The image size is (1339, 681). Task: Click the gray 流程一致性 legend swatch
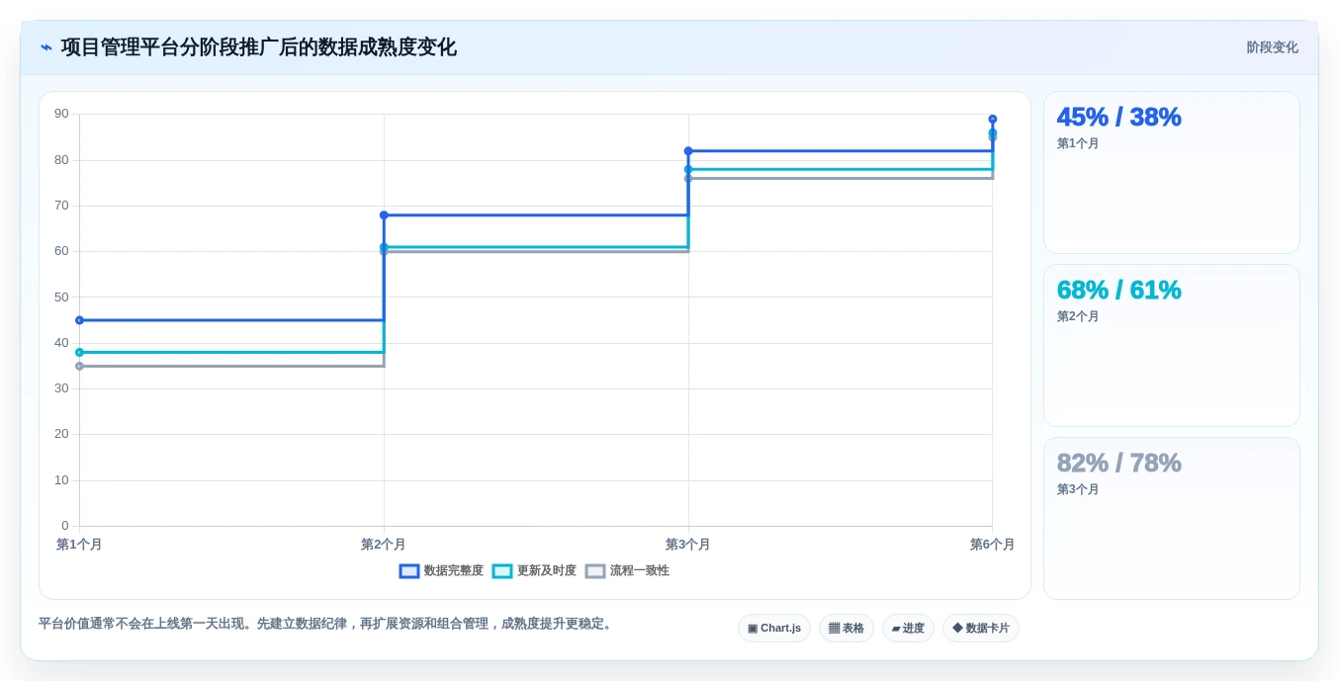tap(595, 571)
